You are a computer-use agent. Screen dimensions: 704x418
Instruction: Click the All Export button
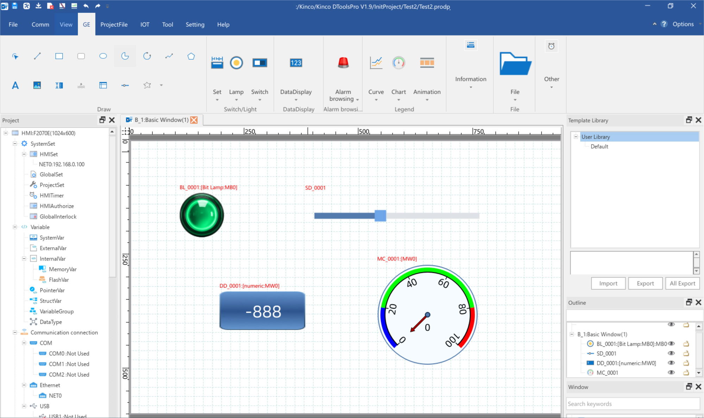pos(682,283)
